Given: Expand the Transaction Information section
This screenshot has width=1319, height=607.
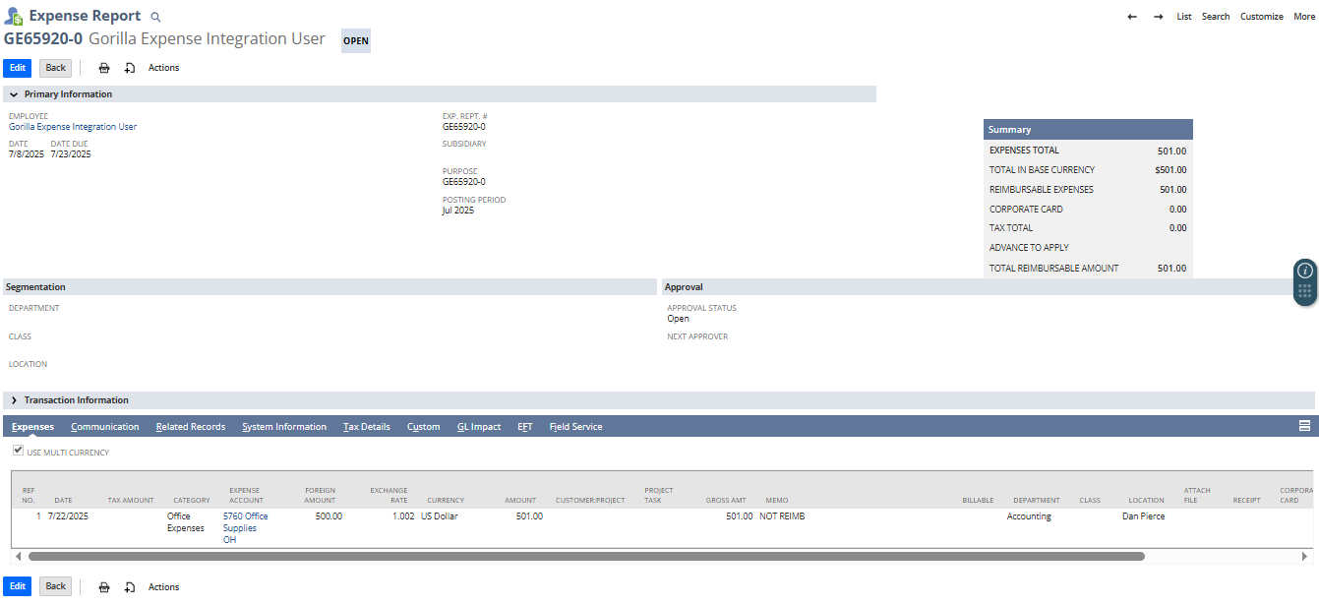Looking at the screenshot, I should [x=14, y=400].
